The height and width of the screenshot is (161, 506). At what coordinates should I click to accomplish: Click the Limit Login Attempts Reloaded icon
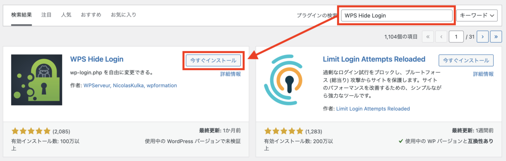pos(289,80)
